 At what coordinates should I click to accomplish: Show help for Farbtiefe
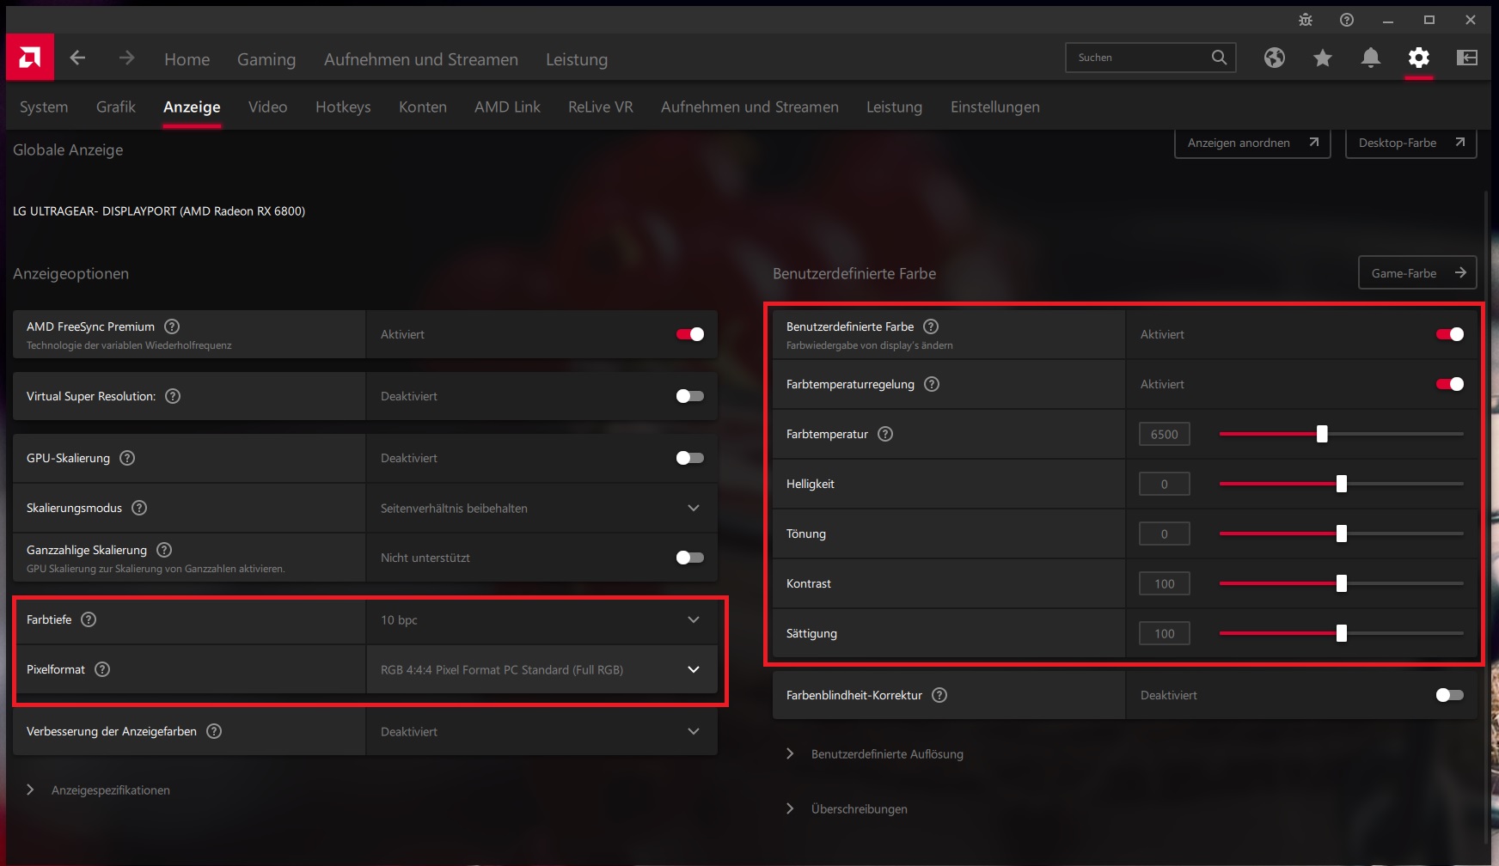pyautogui.click(x=89, y=619)
